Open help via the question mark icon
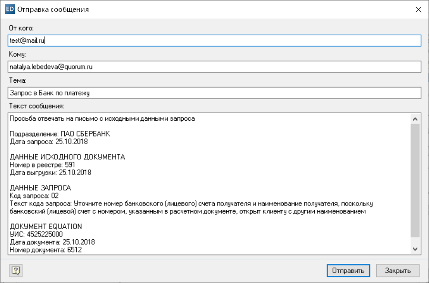The width and height of the screenshot is (429, 283). tap(16, 271)
